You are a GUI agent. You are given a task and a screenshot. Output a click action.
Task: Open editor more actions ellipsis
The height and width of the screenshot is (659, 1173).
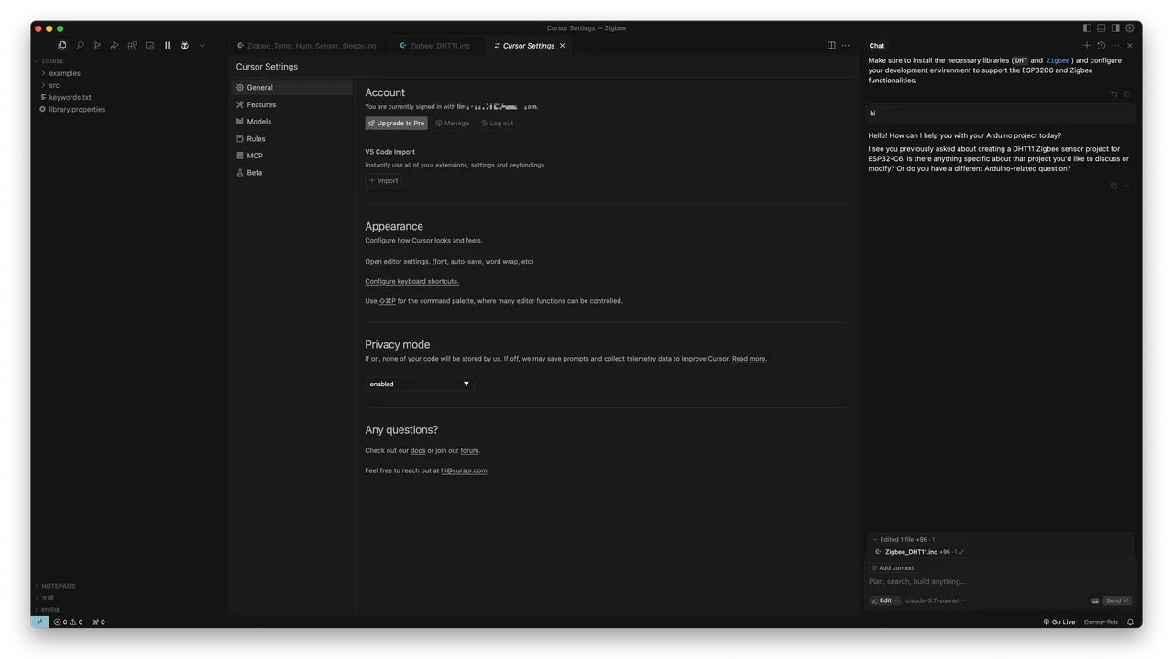(x=846, y=45)
